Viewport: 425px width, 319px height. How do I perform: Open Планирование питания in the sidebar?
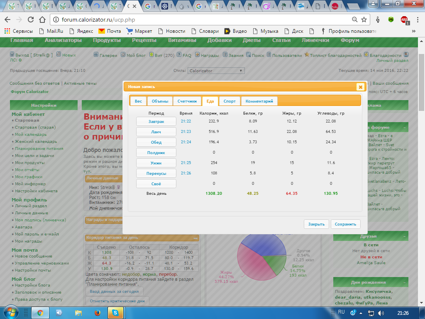[x=39, y=148]
